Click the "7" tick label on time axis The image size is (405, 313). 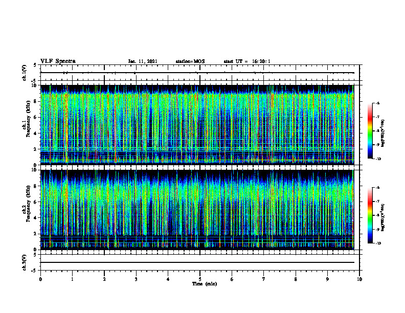click(x=264, y=279)
